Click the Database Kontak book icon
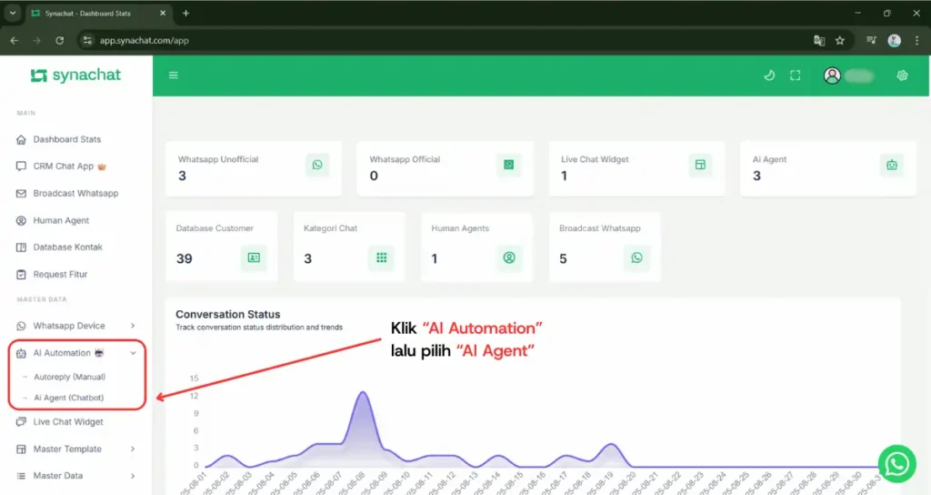The height and width of the screenshot is (495, 931). (x=21, y=247)
